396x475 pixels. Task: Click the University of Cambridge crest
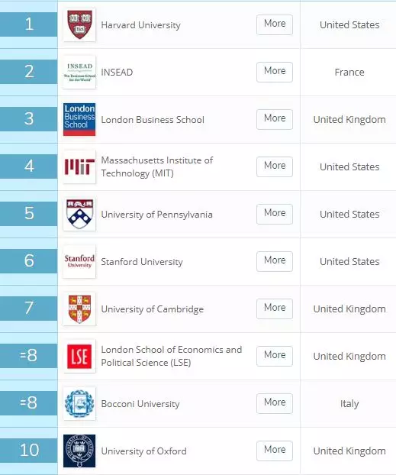pos(79,309)
